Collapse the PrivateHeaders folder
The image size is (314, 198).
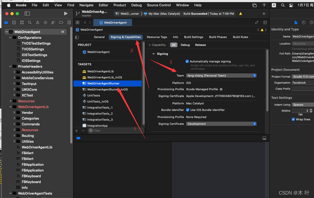coord(10,66)
